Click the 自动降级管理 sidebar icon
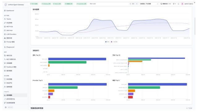 click(x=5, y=103)
